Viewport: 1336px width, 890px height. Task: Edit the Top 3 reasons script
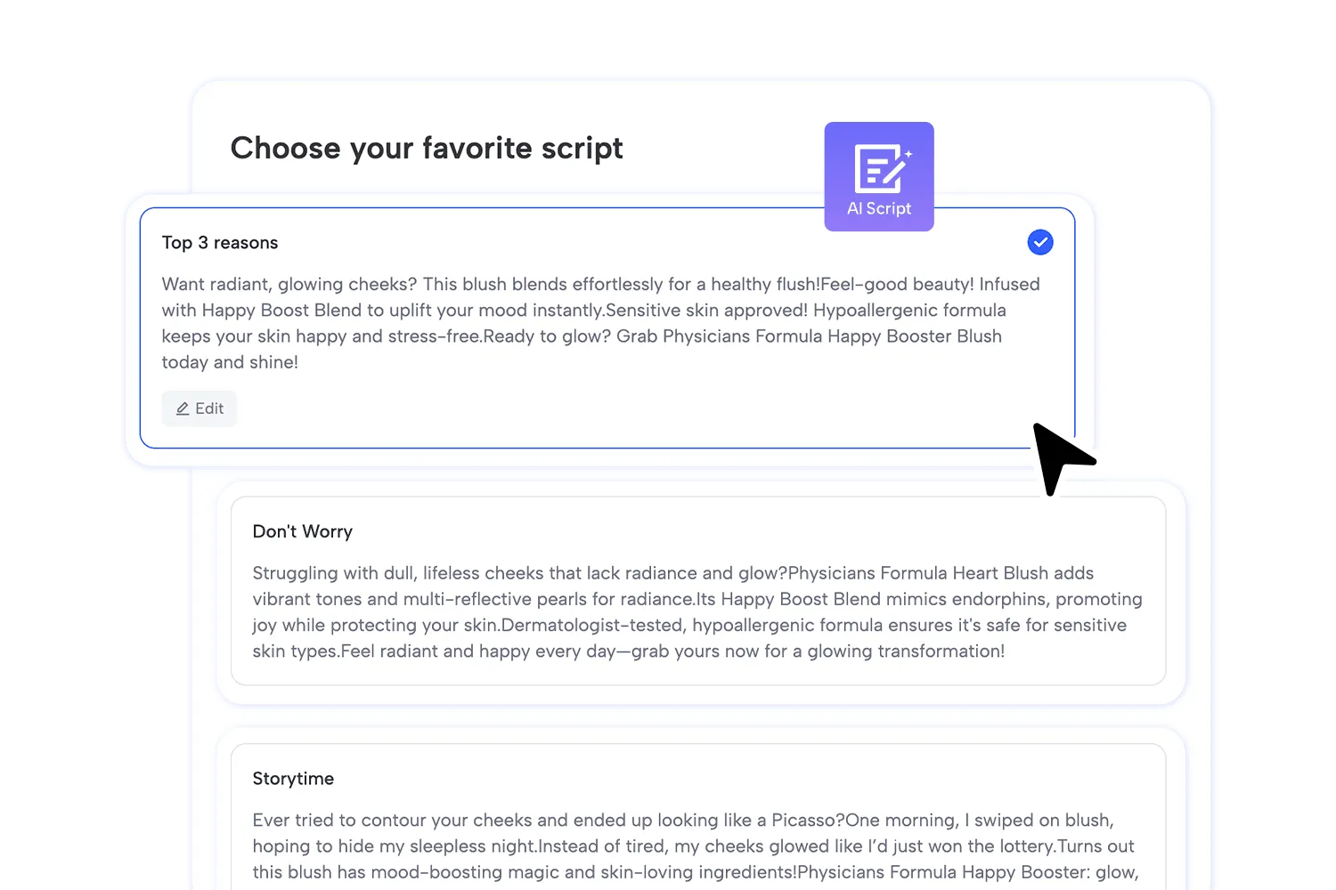[x=200, y=409]
